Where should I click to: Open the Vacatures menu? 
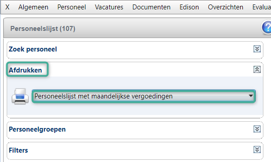click(109, 7)
